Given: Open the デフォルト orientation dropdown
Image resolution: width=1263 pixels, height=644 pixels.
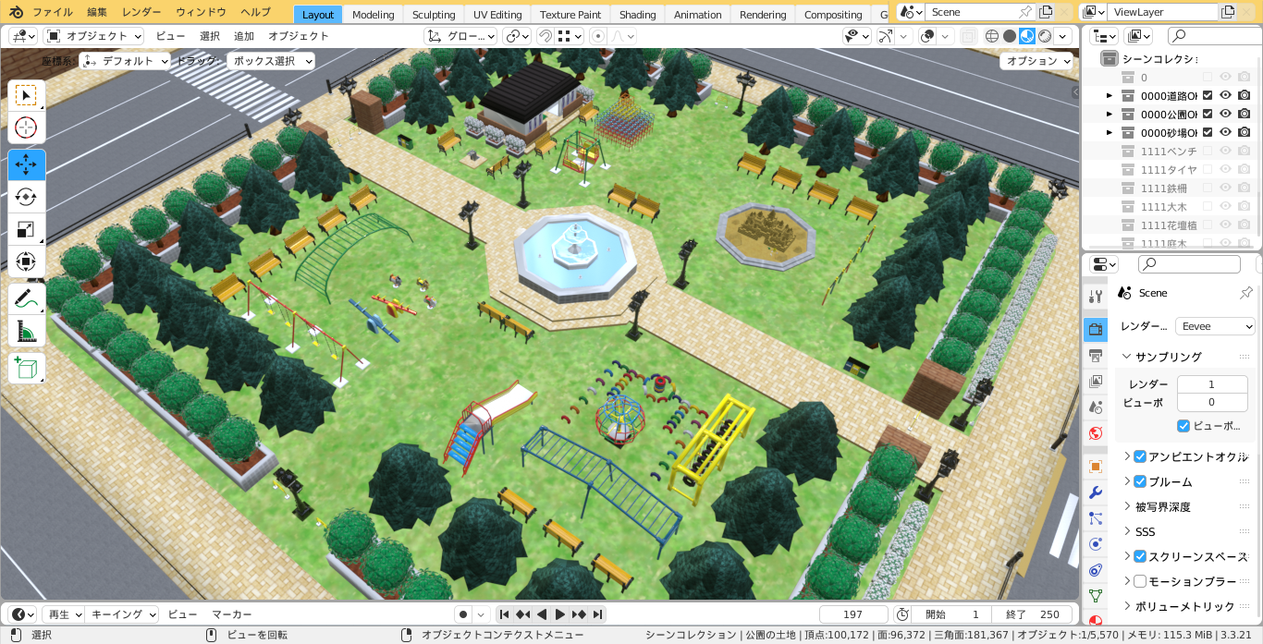Looking at the screenshot, I should pyautogui.click(x=126, y=61).
